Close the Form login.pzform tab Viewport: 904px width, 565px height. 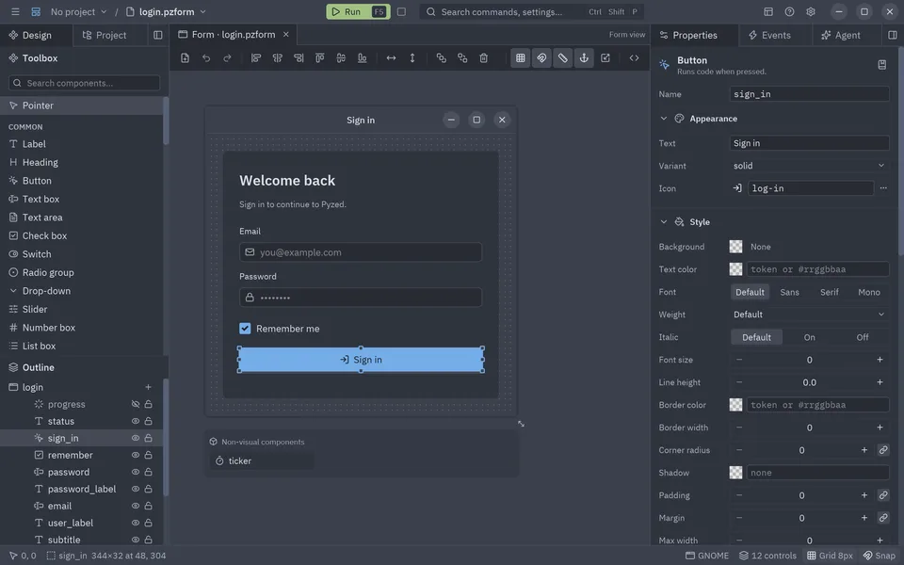tap(285, 35)
